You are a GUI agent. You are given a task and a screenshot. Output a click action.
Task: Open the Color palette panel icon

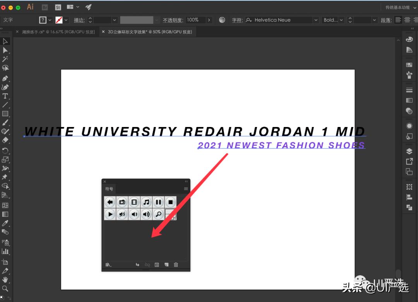409,39
